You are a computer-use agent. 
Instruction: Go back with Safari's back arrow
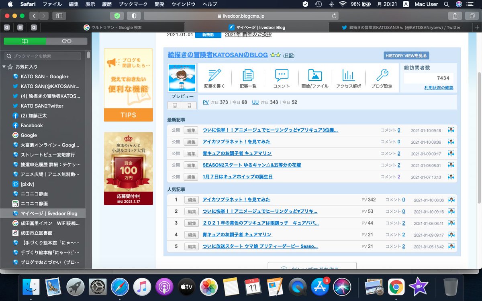(x=34, y=16)
